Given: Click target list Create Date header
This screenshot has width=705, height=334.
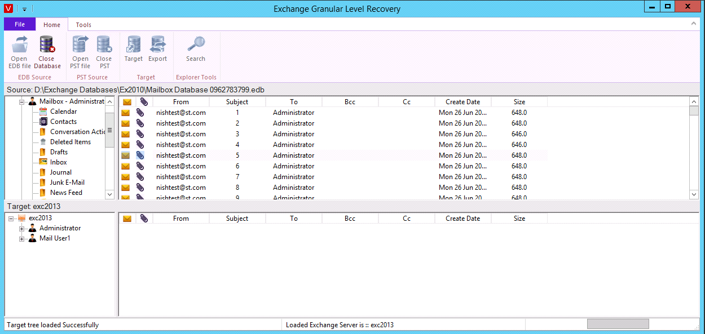Looking at the screenshot, I should [x=463, y=219].
